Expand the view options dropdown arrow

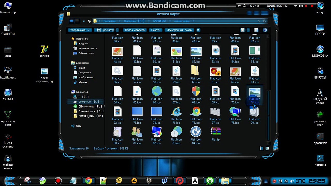click(248, 30)
